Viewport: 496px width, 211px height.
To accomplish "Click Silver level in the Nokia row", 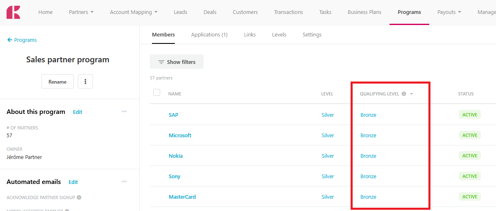I will pyautogui.click(x=328, y=156).
